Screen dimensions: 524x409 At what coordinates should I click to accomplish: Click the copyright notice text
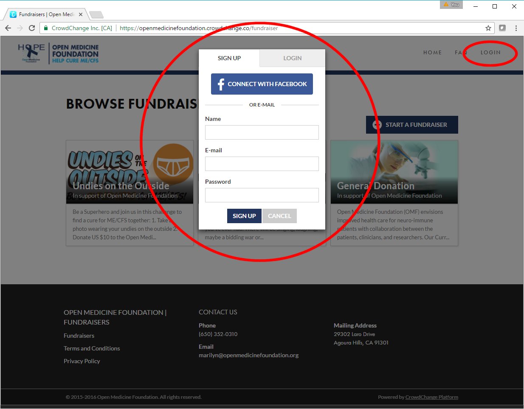(134, 397)
